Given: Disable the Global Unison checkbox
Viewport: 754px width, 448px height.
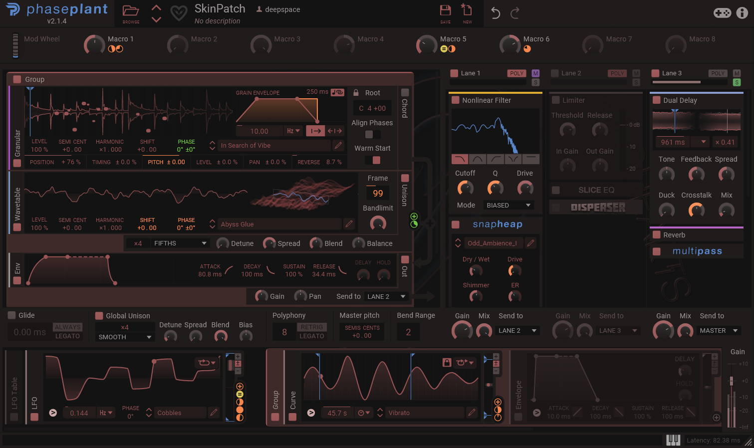Looking at the screenshot, I should click(99, 316).
